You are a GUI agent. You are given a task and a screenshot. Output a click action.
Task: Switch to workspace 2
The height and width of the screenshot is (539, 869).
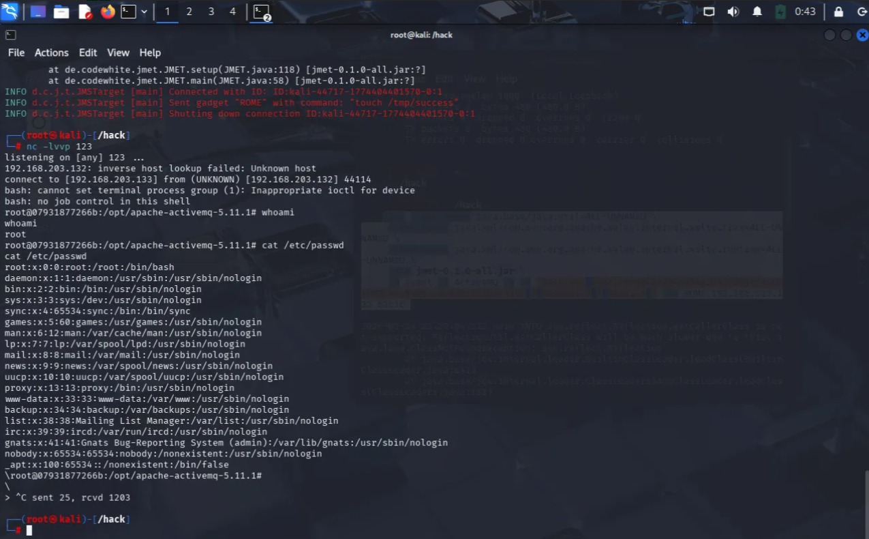pos(189,12)
